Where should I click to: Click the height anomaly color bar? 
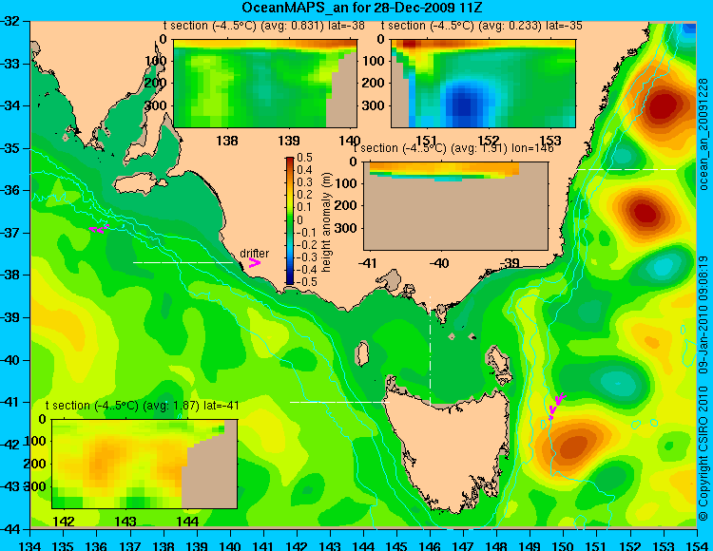pyautogui.click(x=290, y=220)
